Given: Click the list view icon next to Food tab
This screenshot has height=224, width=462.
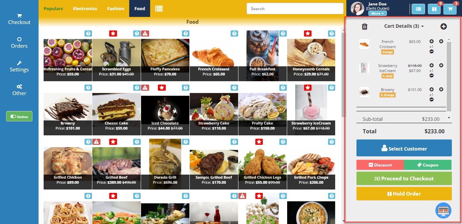Looking at the screenshot, I should pos(159,8).
